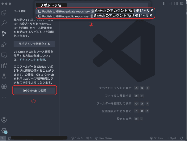Toggle bottom panel layout icon
Screen dimensions: 187x141
pyautogui.click(x=170, y=3)
